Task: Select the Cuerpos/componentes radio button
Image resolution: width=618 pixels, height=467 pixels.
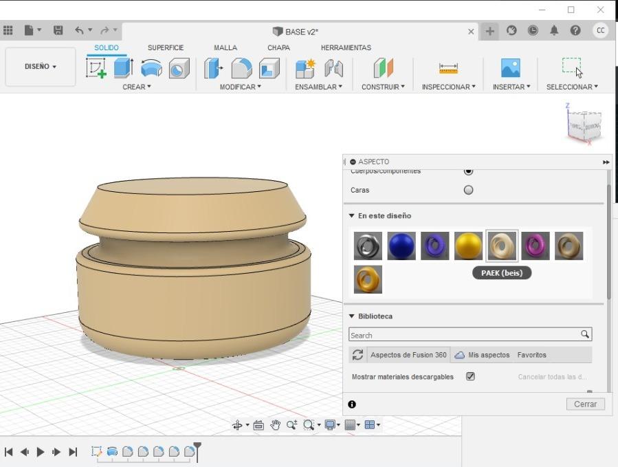Action: [469, 171]
